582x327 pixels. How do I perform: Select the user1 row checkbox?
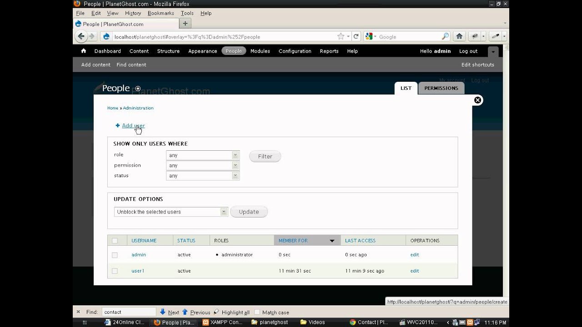(115, 271)
